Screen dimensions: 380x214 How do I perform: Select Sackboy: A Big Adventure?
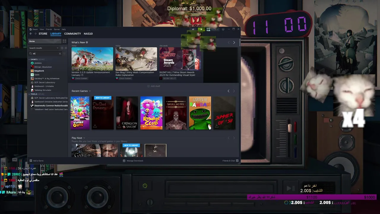pyautogui.click(x=47, y=78)
